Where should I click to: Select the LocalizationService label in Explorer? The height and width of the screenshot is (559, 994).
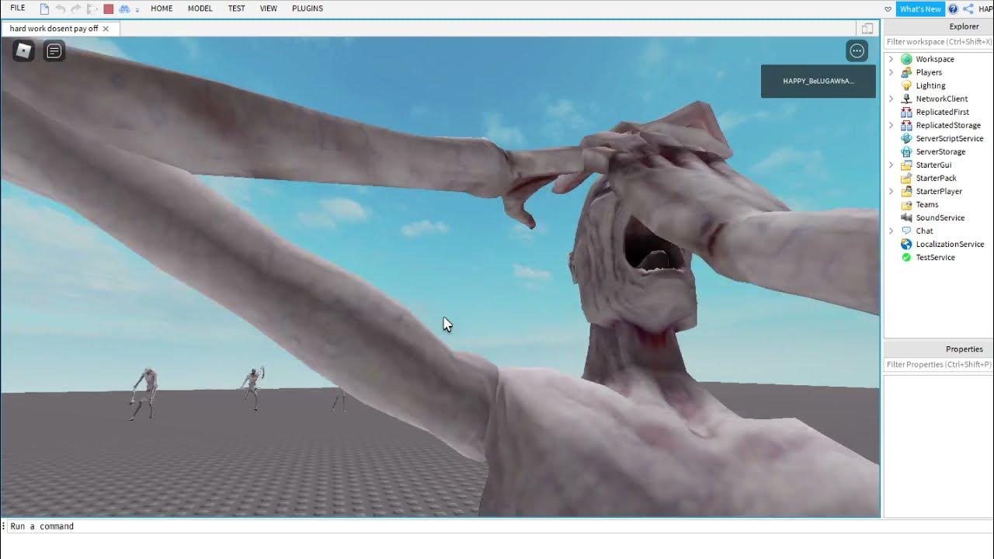(x=950, y=244)
